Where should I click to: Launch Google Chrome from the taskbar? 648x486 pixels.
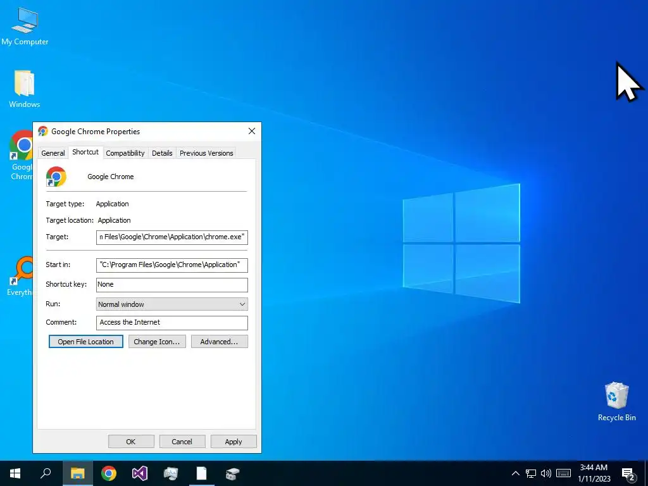pos(109,473)
